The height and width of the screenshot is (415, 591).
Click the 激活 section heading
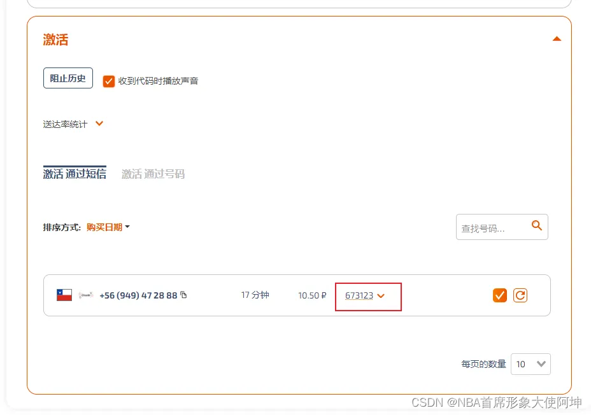pyautogui.click(x=55, y=39)
